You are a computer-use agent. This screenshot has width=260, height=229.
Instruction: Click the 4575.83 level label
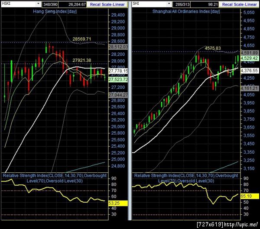(213, 48)
